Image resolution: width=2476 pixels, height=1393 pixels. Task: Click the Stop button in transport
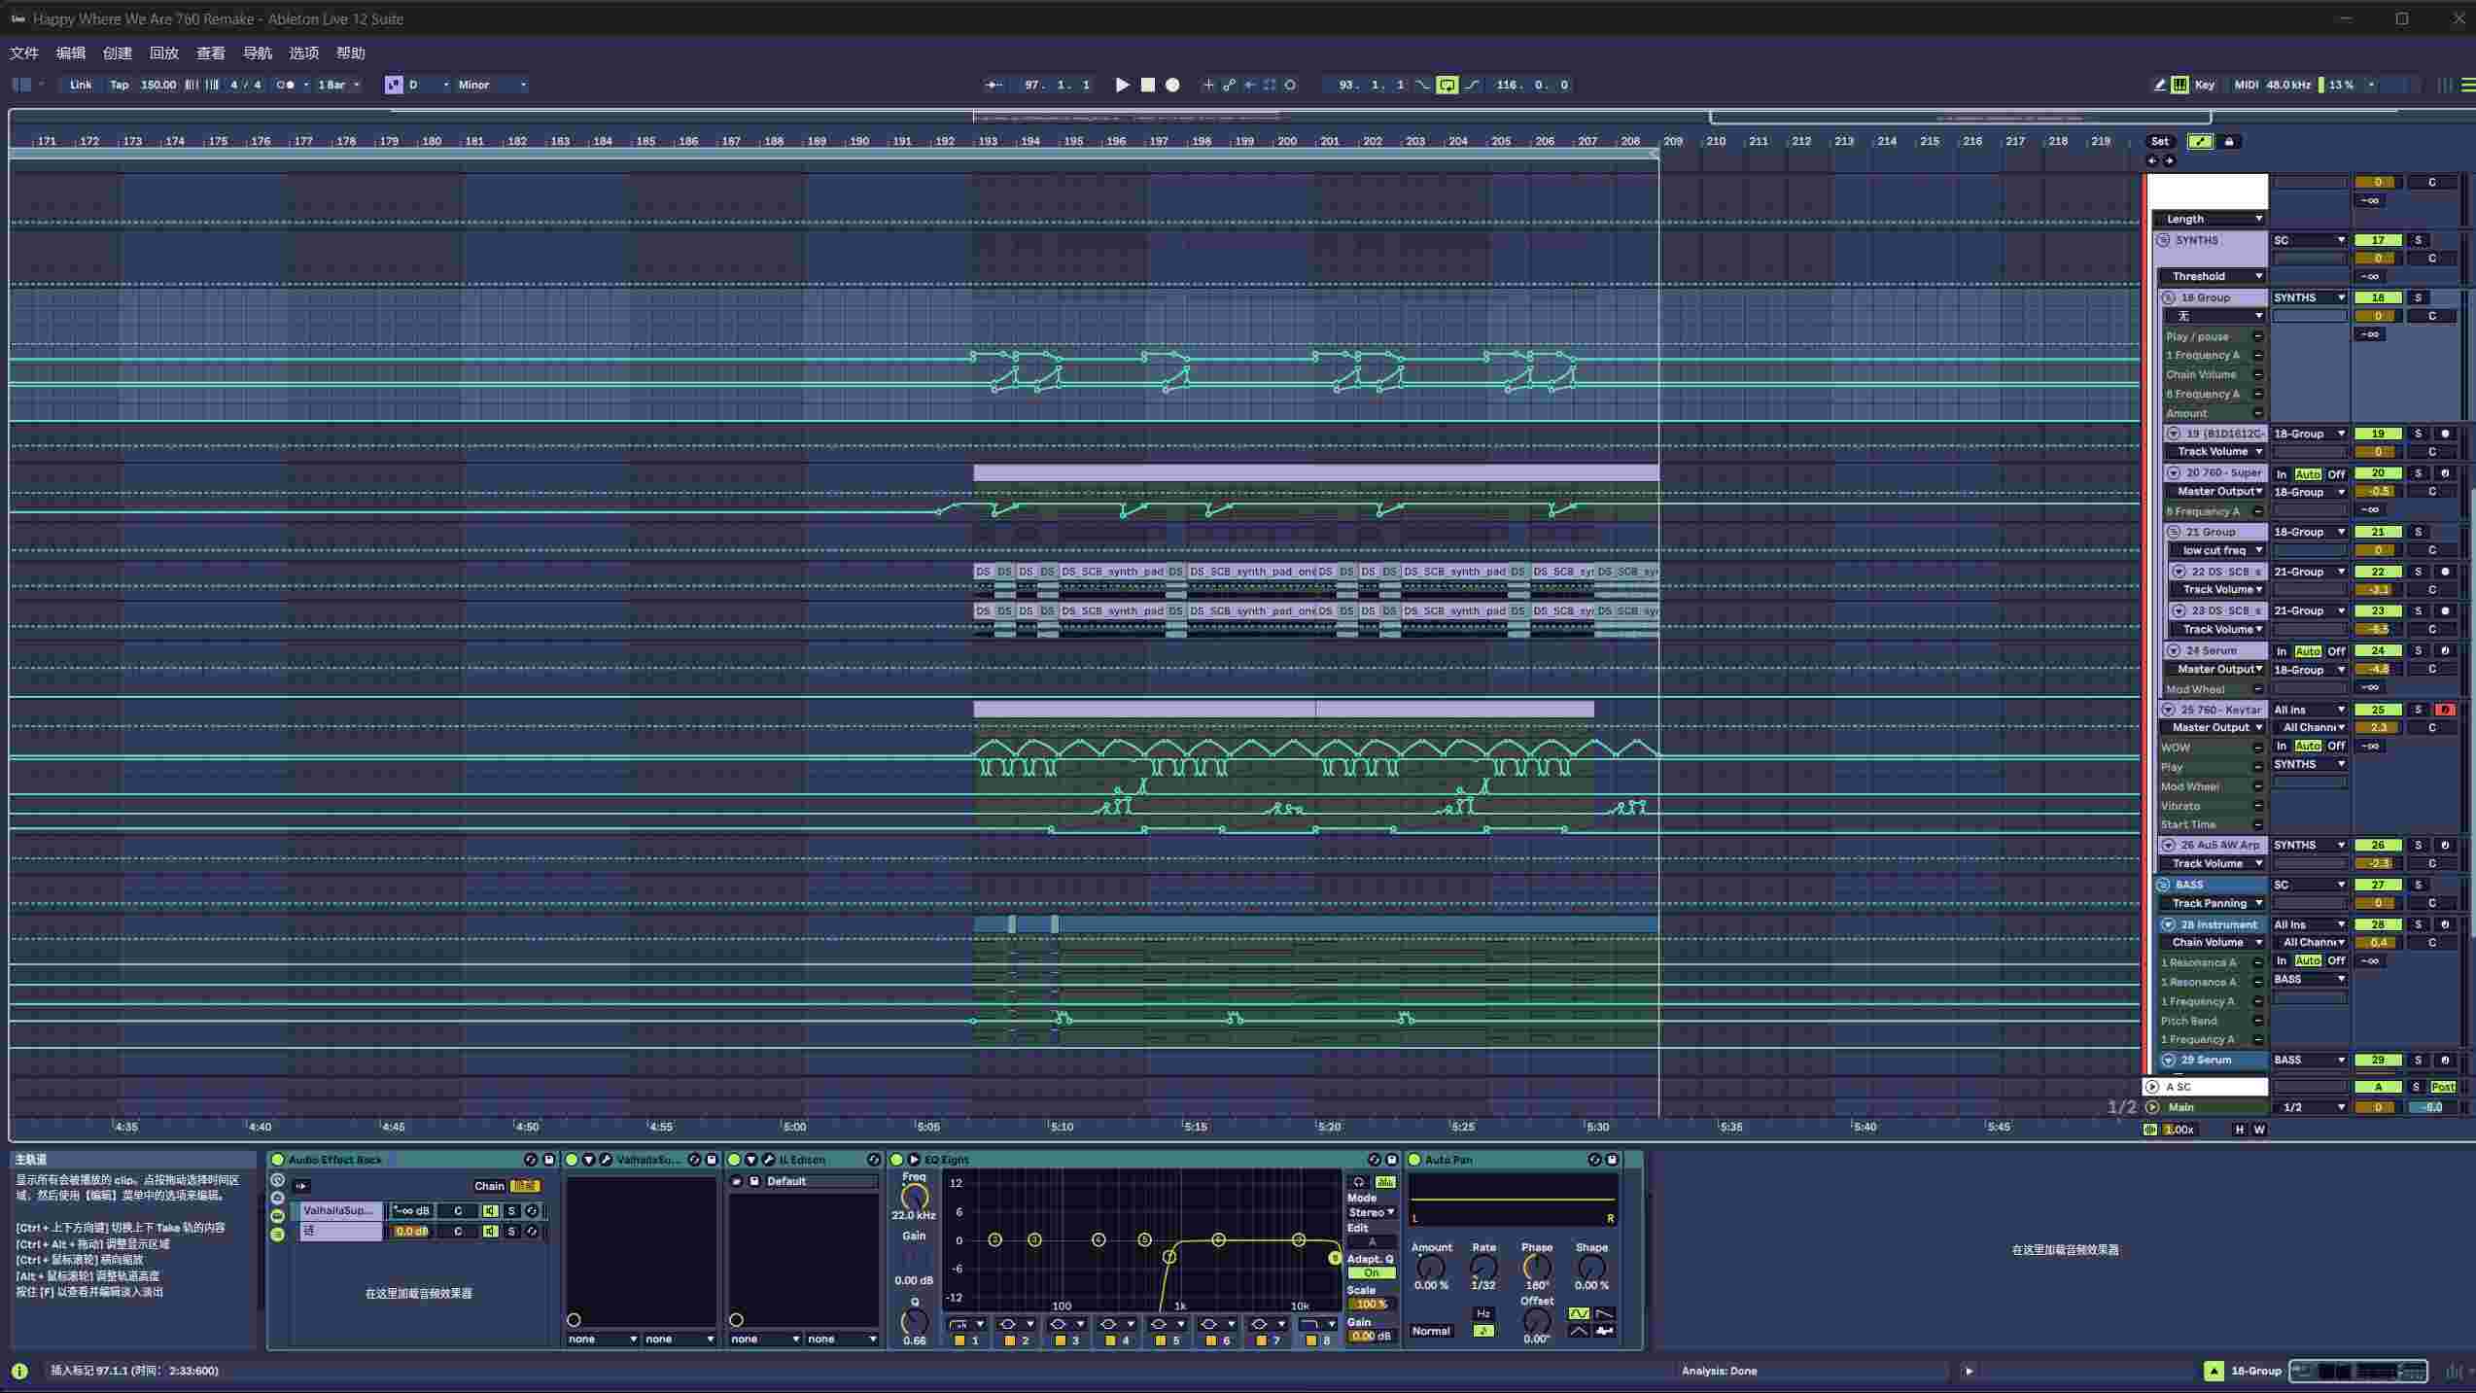pyautogui.click(x=1147, y=85)
